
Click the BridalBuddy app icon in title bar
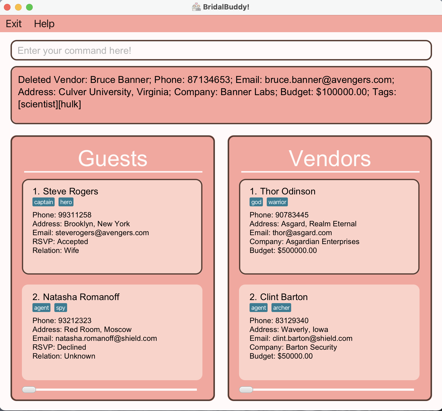(196, 7)
